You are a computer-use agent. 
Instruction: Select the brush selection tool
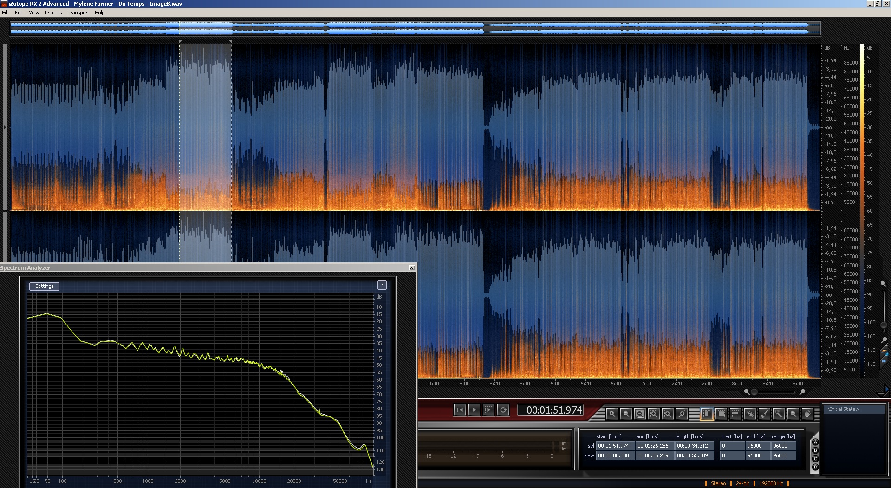pos(764,414)
